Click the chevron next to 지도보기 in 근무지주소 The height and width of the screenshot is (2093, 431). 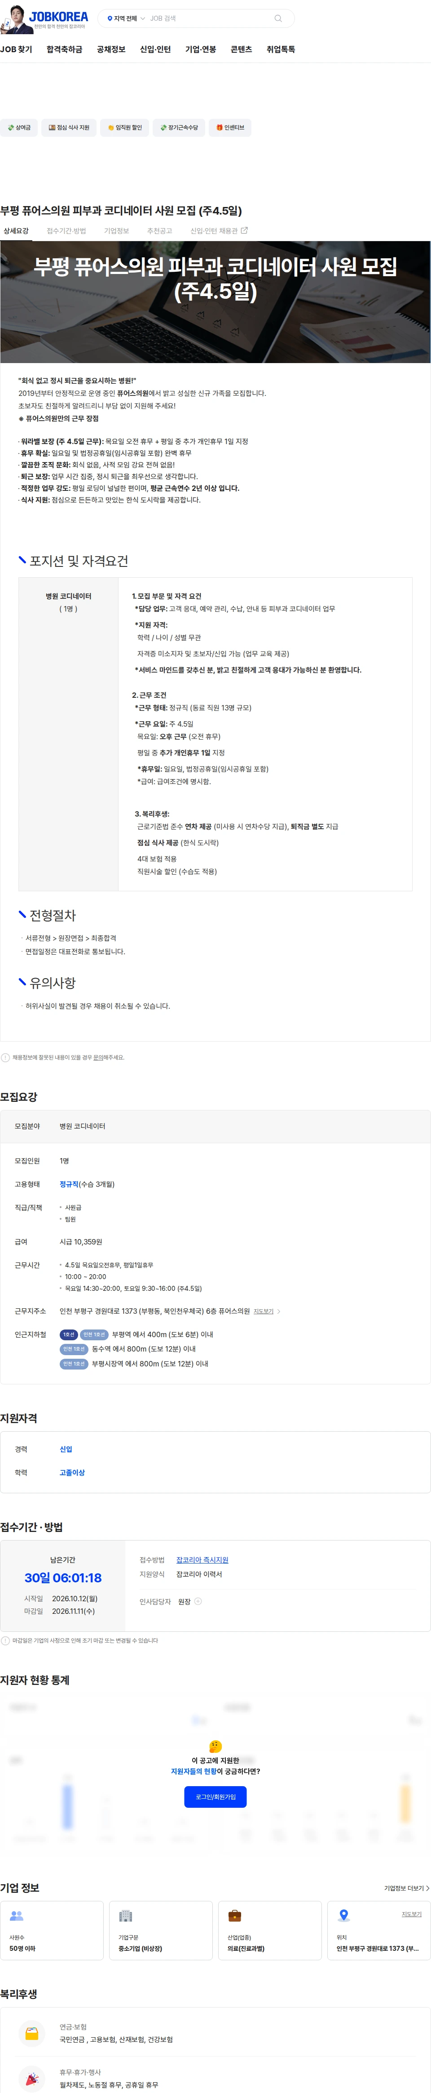tap(280, 1311)
